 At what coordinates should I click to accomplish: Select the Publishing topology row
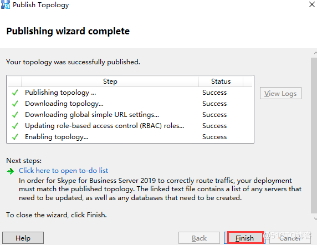(130, 93)
